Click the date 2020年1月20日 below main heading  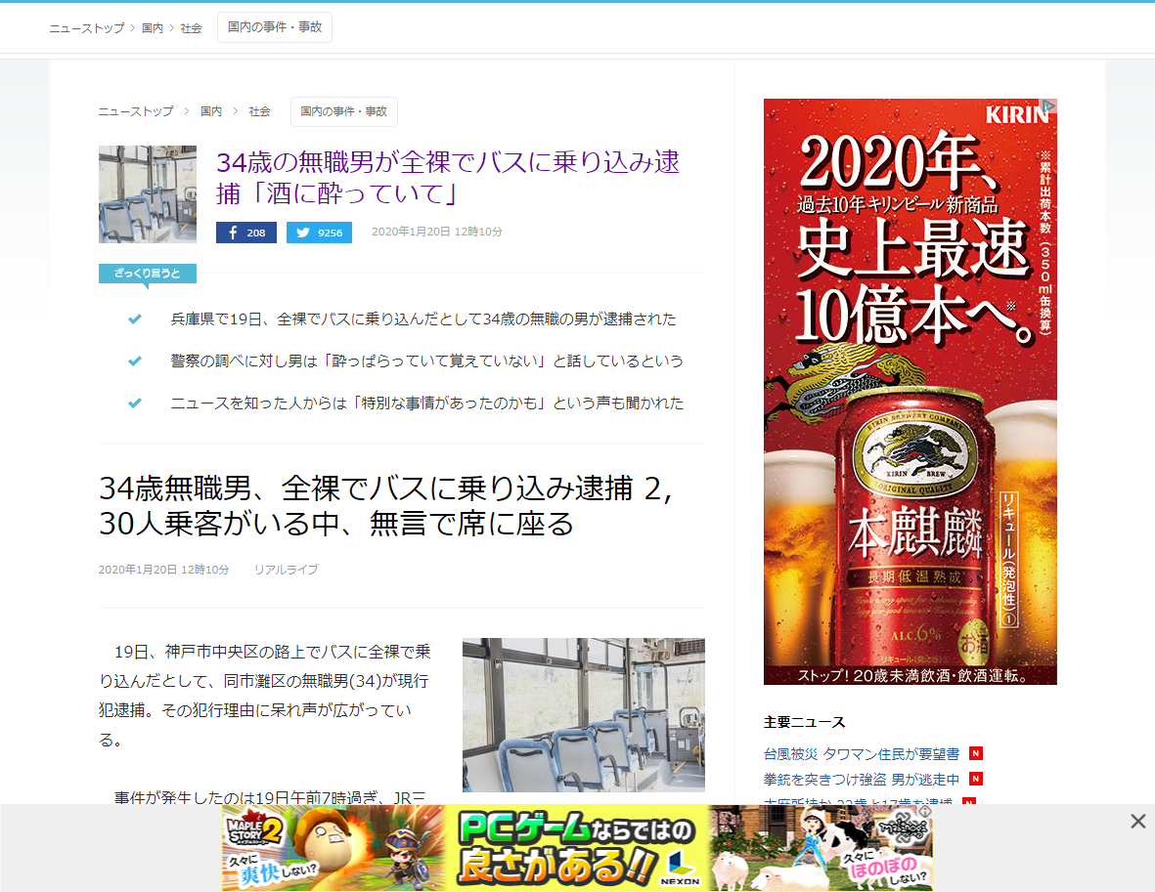[x=163, y=569]
